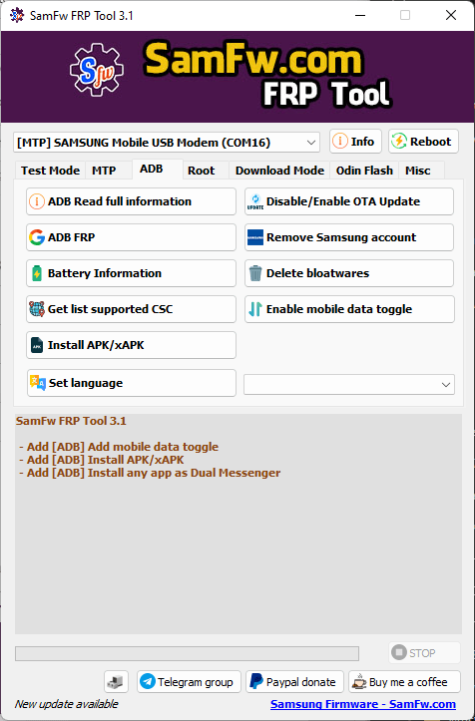Switch to the Odin Flash tab
The image size is (475, 721).
click(x=364, y=171)
